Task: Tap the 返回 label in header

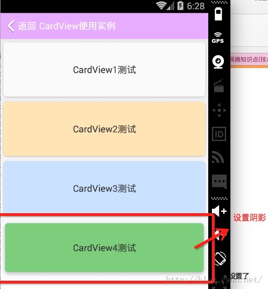Action: pos(27,26)
